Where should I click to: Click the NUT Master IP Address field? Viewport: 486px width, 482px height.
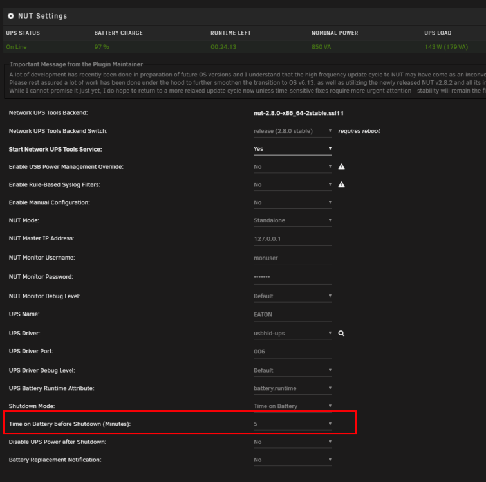click(x=293, y=239)
